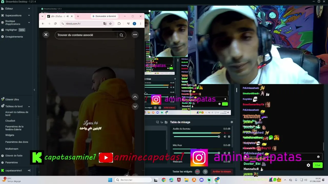Open Enregistrements in the sidebar
The height and width of the screenshot is (184, 328).
tap(14, 37)
